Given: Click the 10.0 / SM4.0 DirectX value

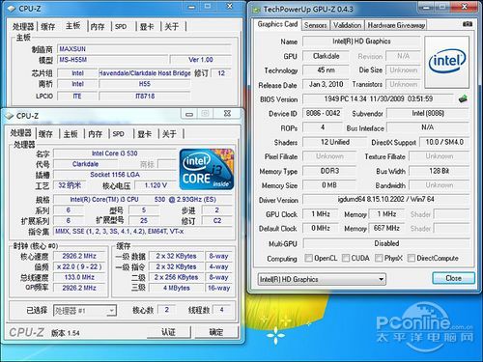Looking at the screenshot, I should (444, 142).
